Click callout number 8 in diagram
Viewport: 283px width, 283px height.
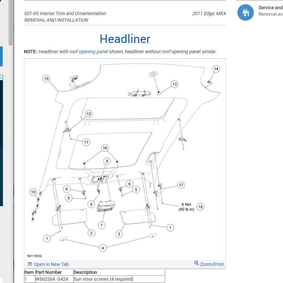[107, 161]
